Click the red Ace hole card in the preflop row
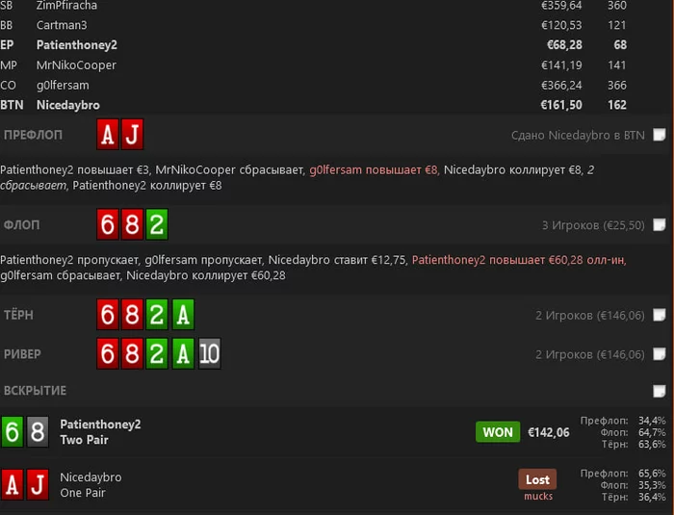The width and height of the screenshot is (674, 515). [108, 135]
